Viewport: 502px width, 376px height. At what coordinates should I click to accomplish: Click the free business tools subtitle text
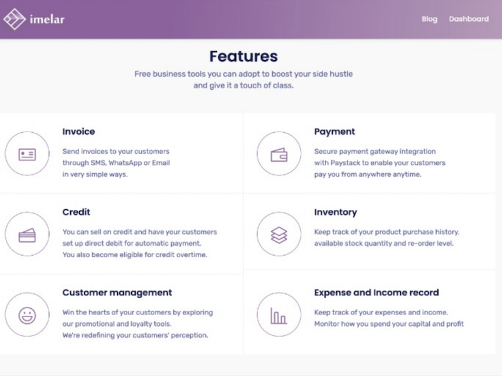(243, 80)
